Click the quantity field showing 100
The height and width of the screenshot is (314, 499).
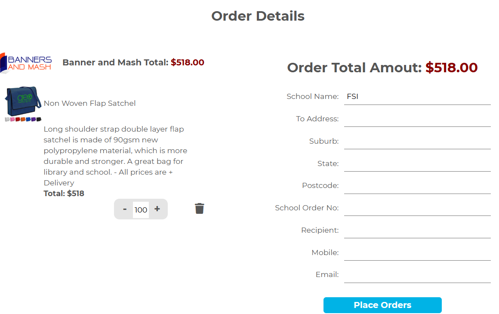click(x=141, y=209)
